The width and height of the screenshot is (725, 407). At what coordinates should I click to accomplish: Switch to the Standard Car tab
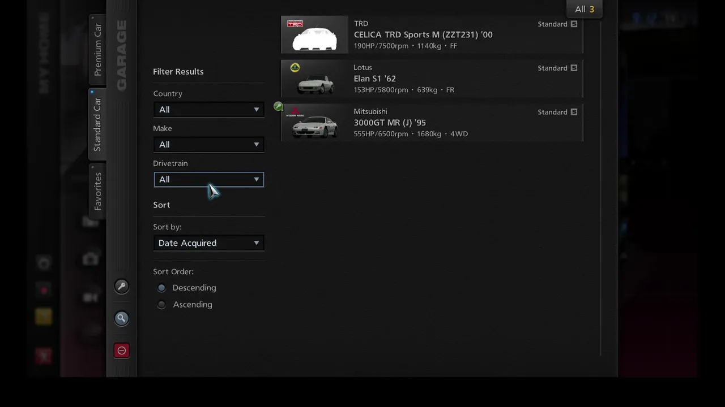(97, 124)
